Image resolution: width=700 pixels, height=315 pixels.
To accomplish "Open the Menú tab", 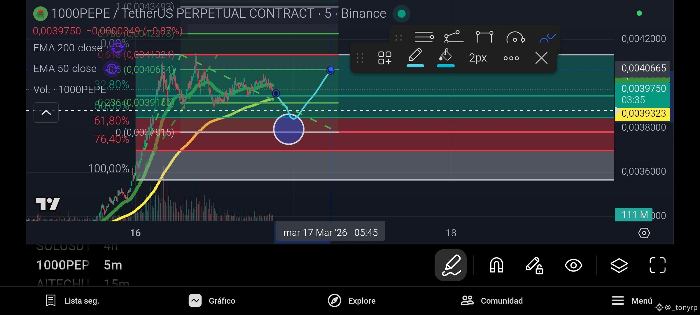I will coord(632,301).
